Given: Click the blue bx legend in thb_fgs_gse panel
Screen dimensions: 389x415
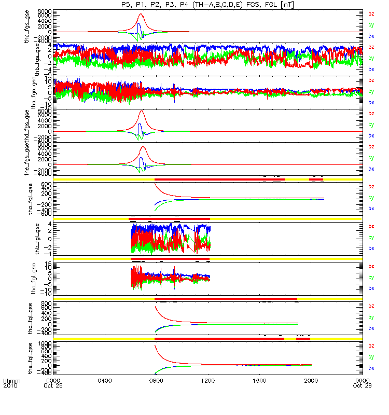Looking at the screenshot, I should [x=371, y=69].
